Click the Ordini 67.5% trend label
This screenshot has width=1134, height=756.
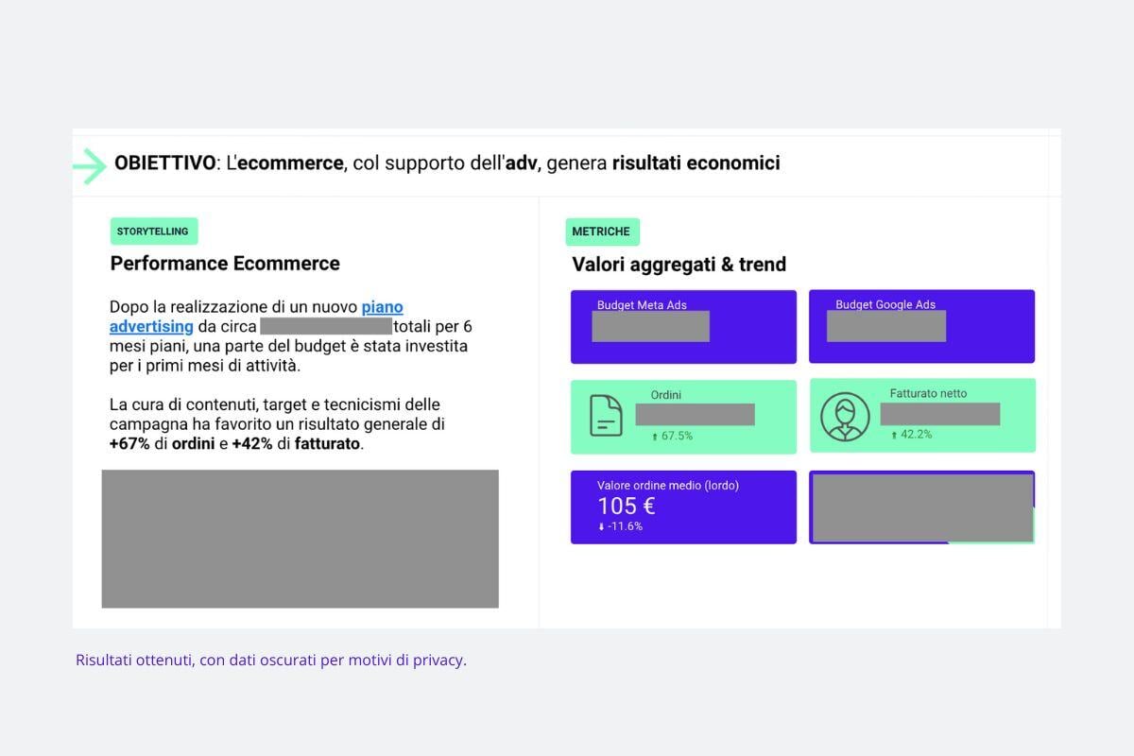tap(672, 437)
